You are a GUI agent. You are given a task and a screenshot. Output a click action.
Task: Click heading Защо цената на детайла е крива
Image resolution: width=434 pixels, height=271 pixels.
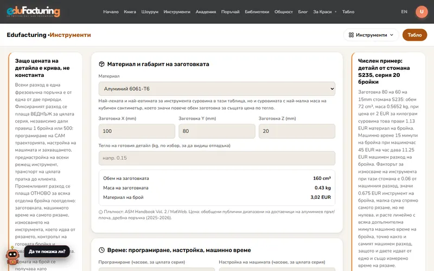coord(42,68)
